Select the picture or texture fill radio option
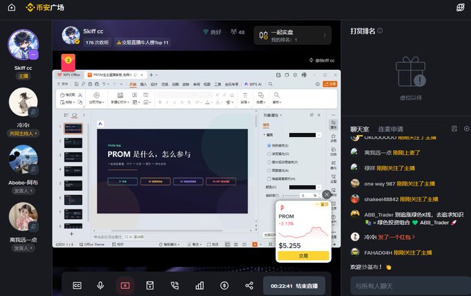471x296 pixels. 269,162
